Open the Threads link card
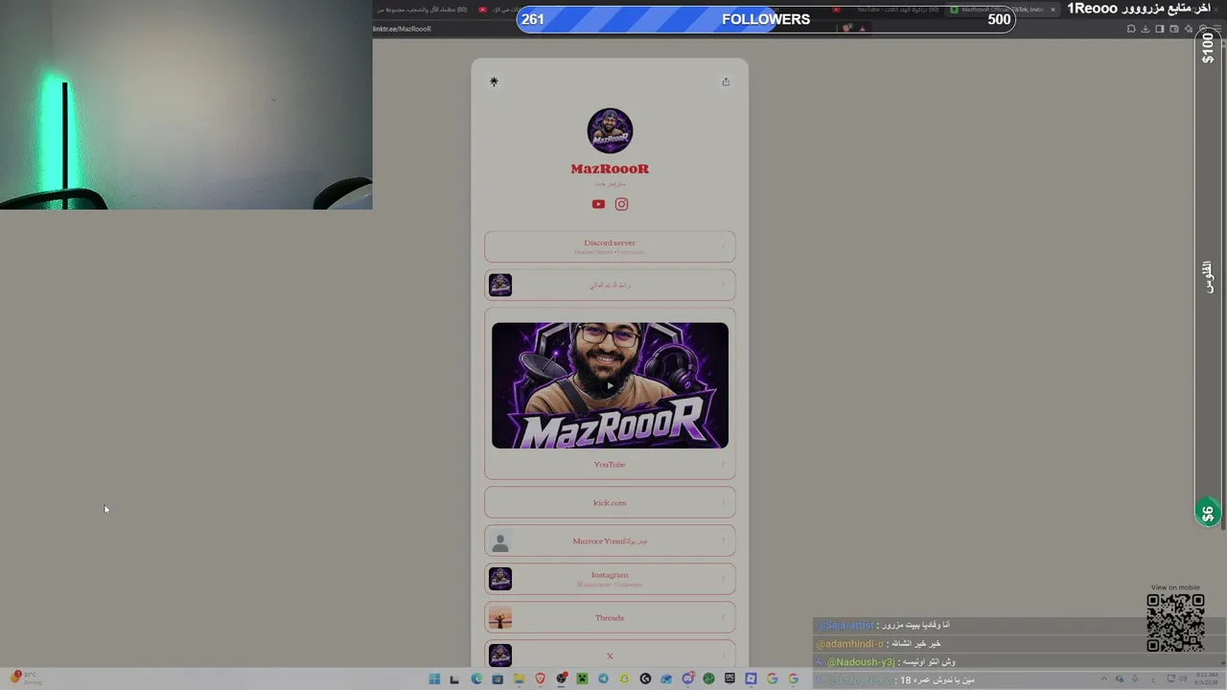 610,617
